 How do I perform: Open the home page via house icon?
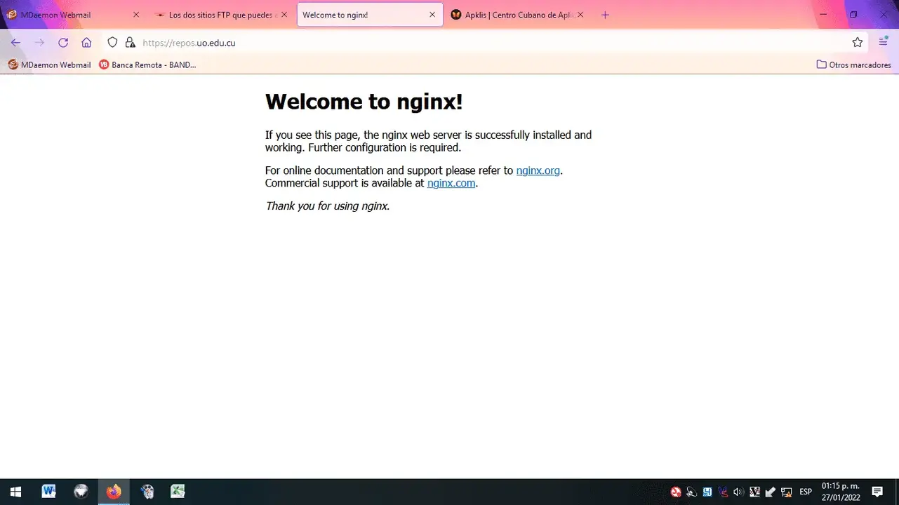coord(86,43)
